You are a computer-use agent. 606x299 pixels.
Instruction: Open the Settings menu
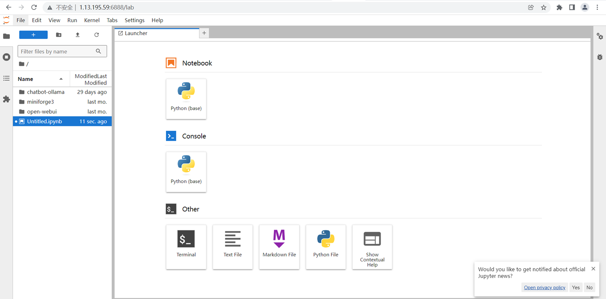coord(135,20)
